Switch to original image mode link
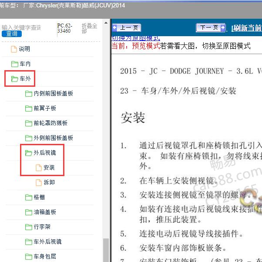The width and height of the screenshot is (262, 262). coord(135,38)
